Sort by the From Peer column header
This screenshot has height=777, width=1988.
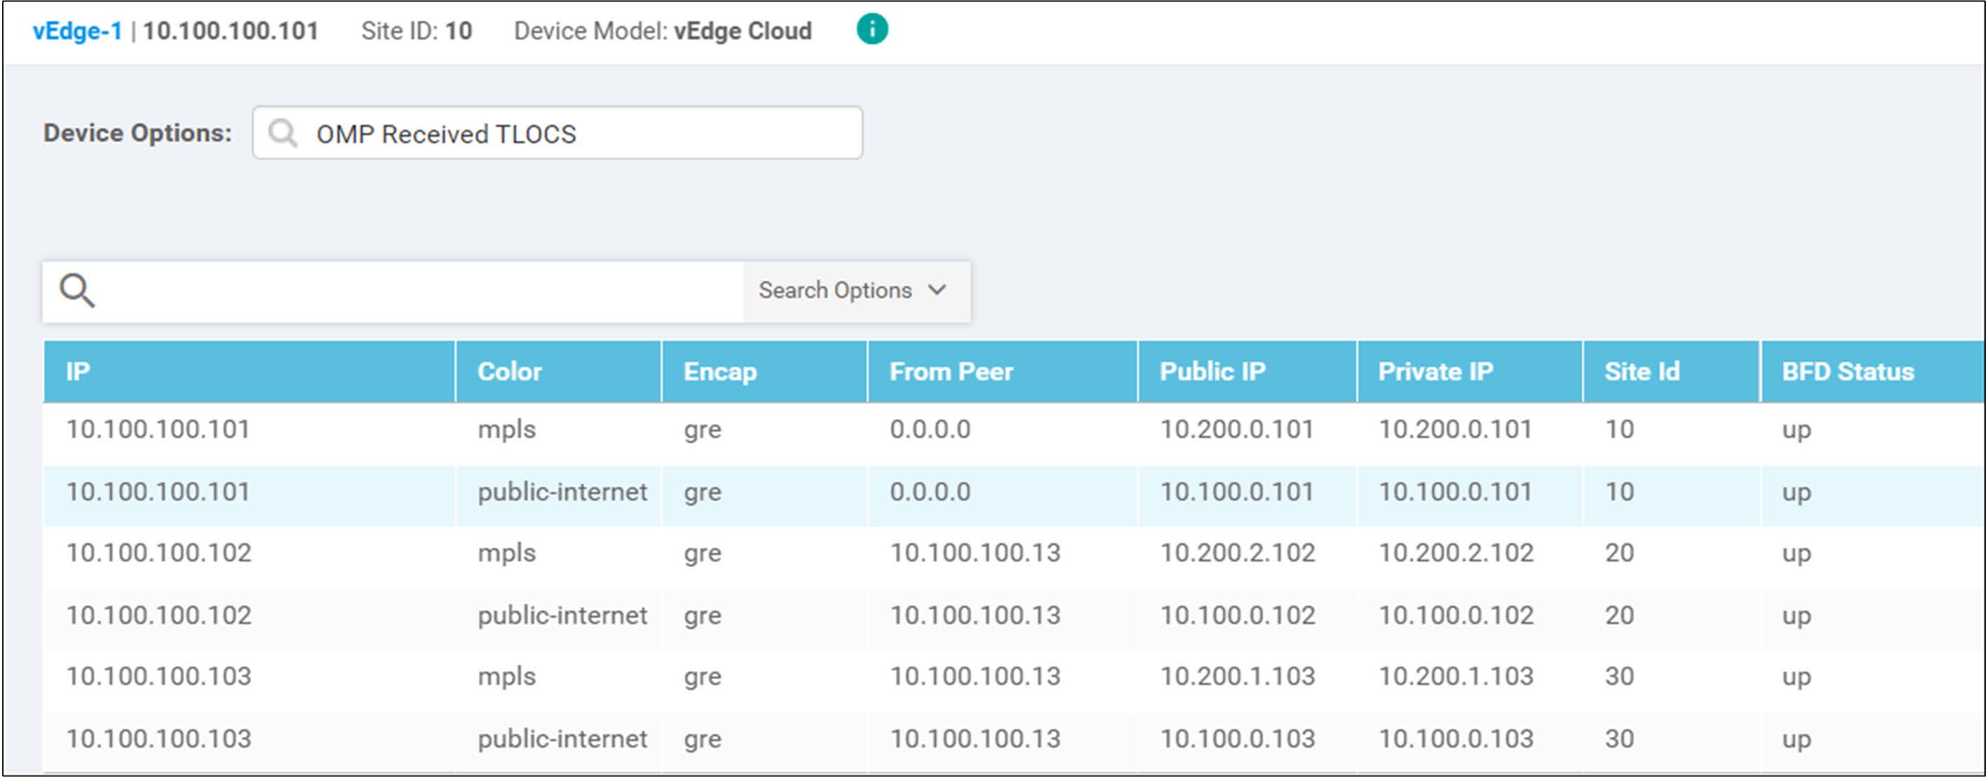1003,371
